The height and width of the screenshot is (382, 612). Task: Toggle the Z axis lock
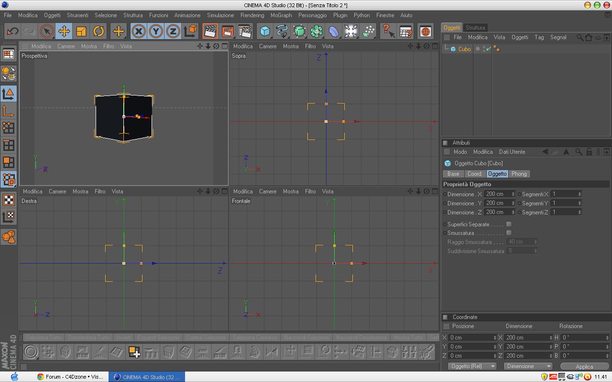[173, 32]
